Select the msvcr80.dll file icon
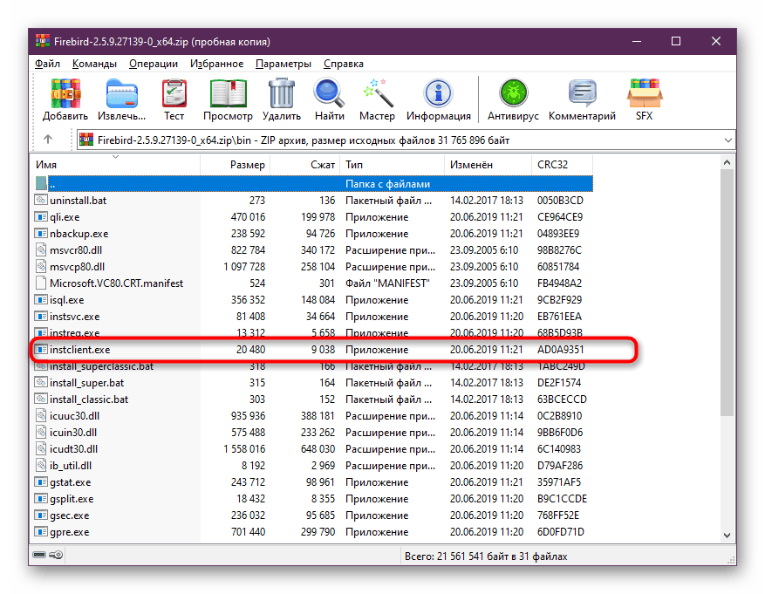 coord(41,249)
